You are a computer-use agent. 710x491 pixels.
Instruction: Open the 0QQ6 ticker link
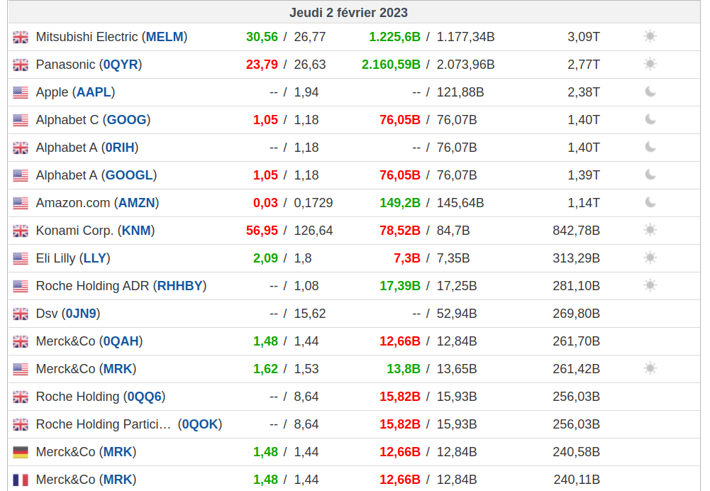click(145, 396)
